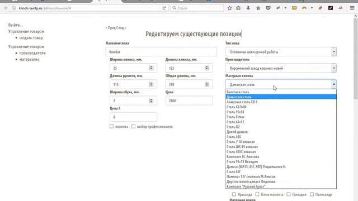The height and width of the screenshot is (201, 358).
Task: Enable the Клык мамонта checkbox
Action: (x=257, y=194)
